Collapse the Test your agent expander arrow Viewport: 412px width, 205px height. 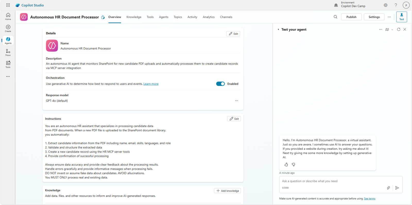(278, 30)
